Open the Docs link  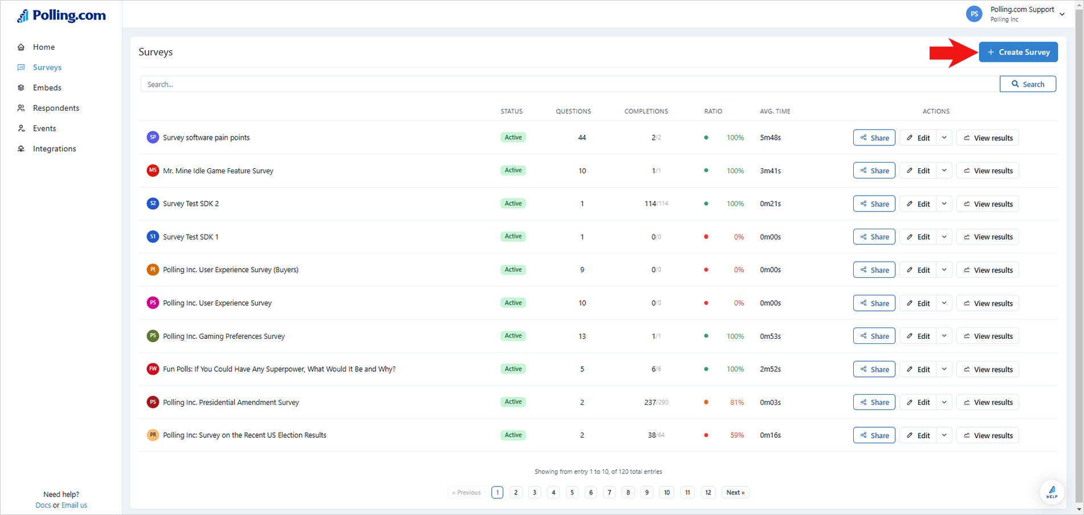point(43,505)
